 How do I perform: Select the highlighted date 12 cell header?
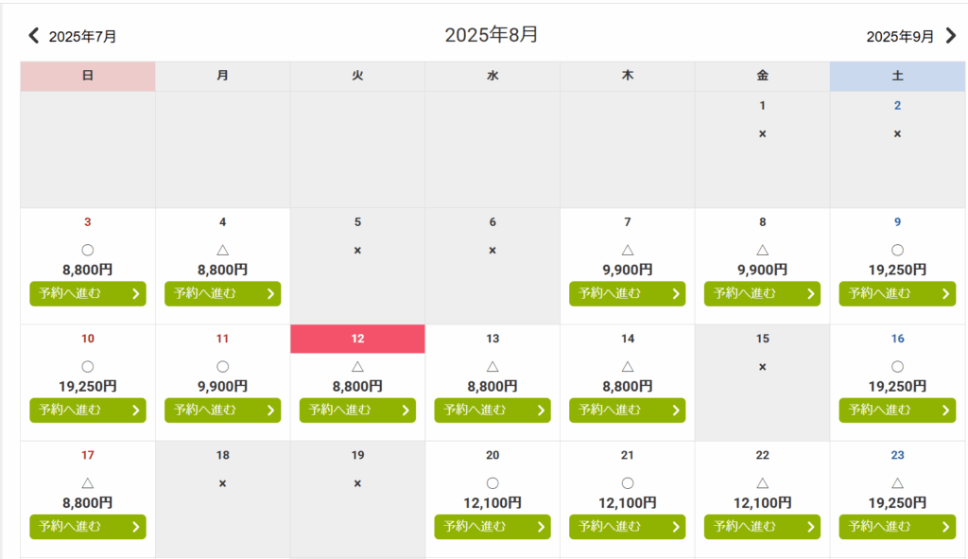357,339
